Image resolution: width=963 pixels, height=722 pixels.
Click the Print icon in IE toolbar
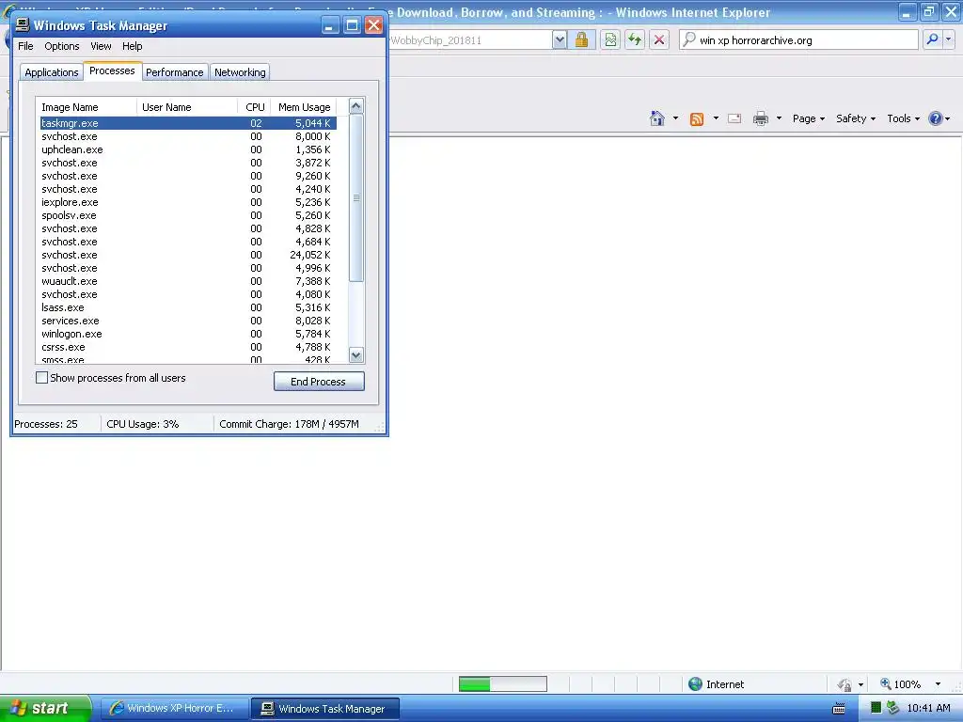(x=761, y=118)
